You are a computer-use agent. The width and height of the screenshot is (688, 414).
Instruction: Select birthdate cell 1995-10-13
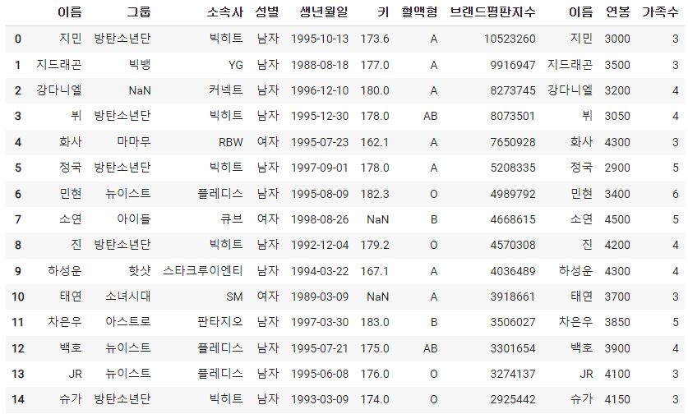(320, 39)
